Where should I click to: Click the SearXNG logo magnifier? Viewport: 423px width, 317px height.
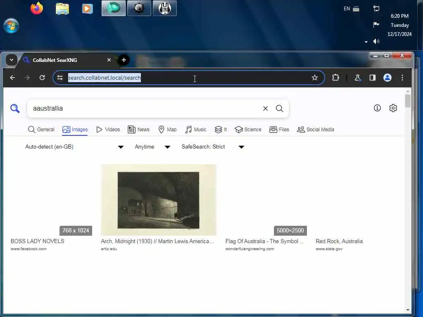pos(15,109)
